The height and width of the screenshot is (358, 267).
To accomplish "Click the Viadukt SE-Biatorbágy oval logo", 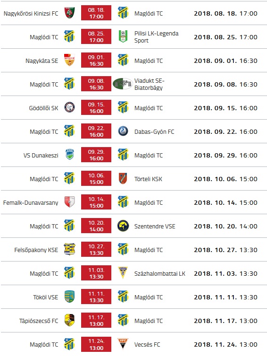I will pos(123,84).
